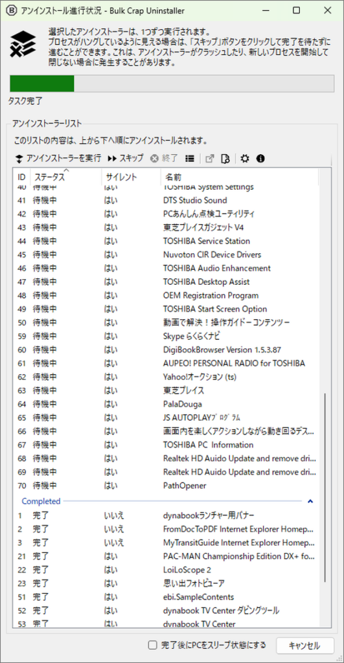Enable sleep after completion checkbox
The height and width of the screenshot is (663, 344).
pyautogui.click(x=152, y=645)
